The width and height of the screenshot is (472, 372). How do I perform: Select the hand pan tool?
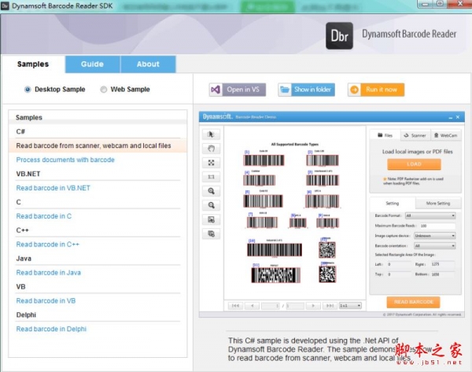tap(211, 149)
